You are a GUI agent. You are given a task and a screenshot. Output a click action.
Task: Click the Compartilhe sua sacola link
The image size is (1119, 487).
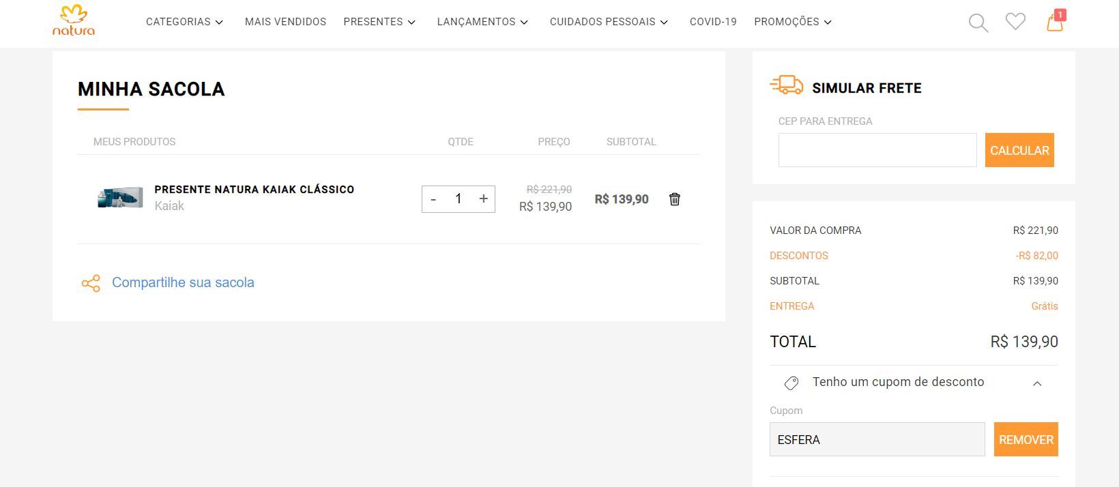[183, 282]
